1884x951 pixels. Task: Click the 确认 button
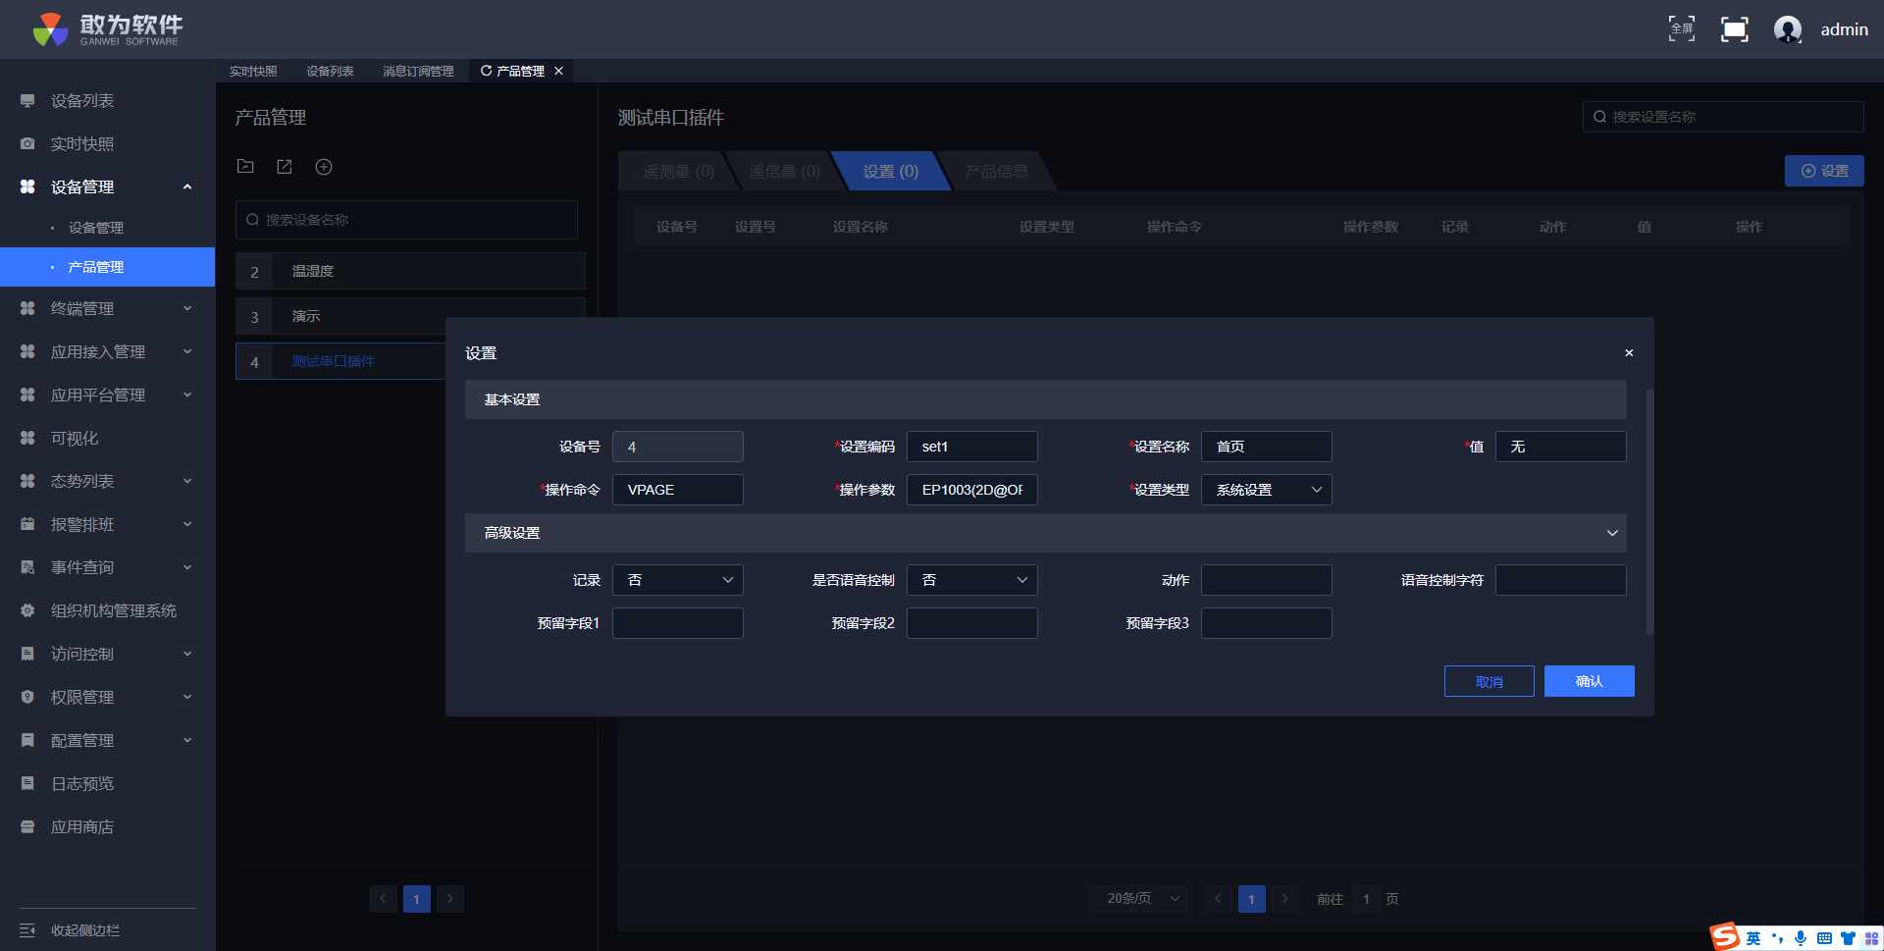click(1589, 681)
